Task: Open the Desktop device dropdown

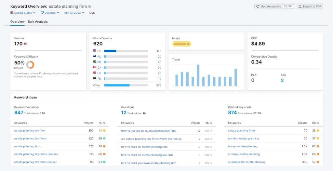Action: click(50, 13)
